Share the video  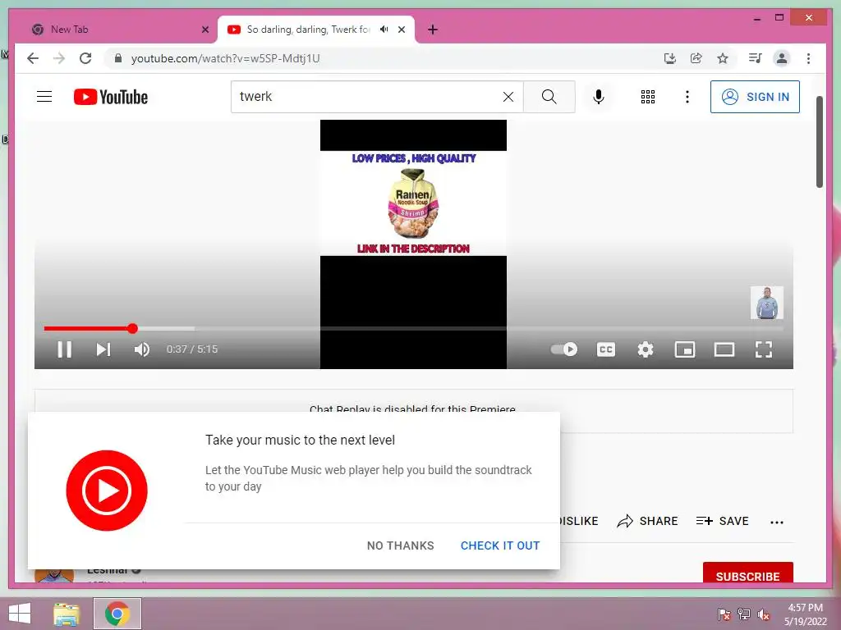[x=647, y=521]
